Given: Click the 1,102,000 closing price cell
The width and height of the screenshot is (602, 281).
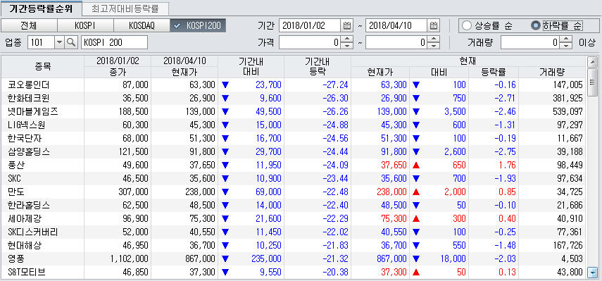Looking at the screenshot, I should coord(129,258).
